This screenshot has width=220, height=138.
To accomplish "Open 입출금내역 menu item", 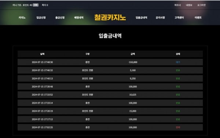I will [141, 18].
